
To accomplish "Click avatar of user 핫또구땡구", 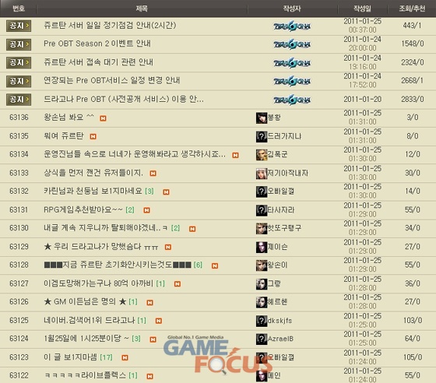I will [x=262, y=228].
